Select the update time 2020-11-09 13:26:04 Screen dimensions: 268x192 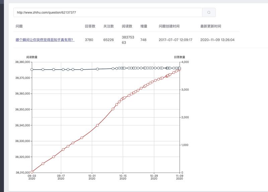tap(217, 40)
